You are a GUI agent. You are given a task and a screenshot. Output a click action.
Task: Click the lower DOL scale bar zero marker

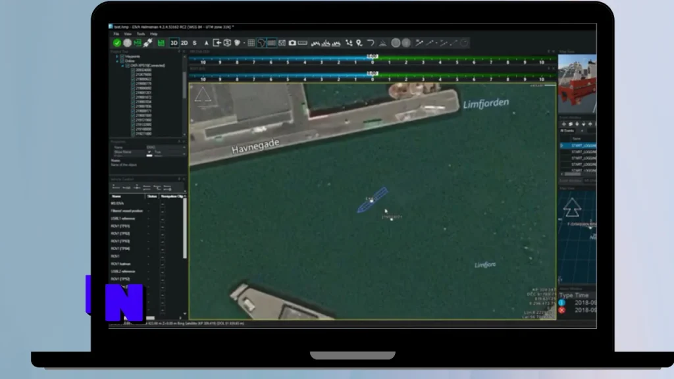[373, 74]
